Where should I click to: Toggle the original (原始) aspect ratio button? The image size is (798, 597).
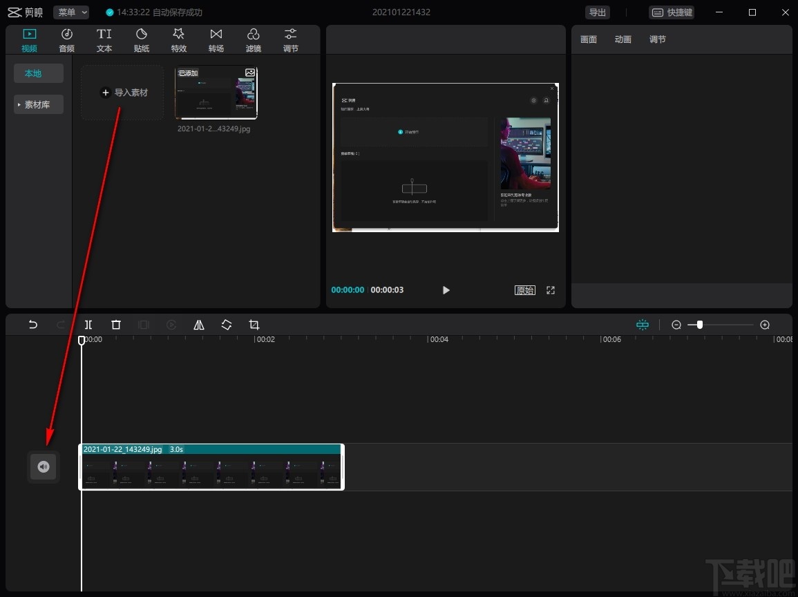click(525, 290)
